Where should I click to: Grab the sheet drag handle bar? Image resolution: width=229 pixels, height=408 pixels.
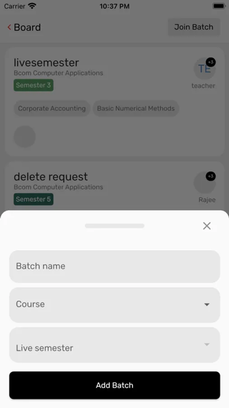115,226
